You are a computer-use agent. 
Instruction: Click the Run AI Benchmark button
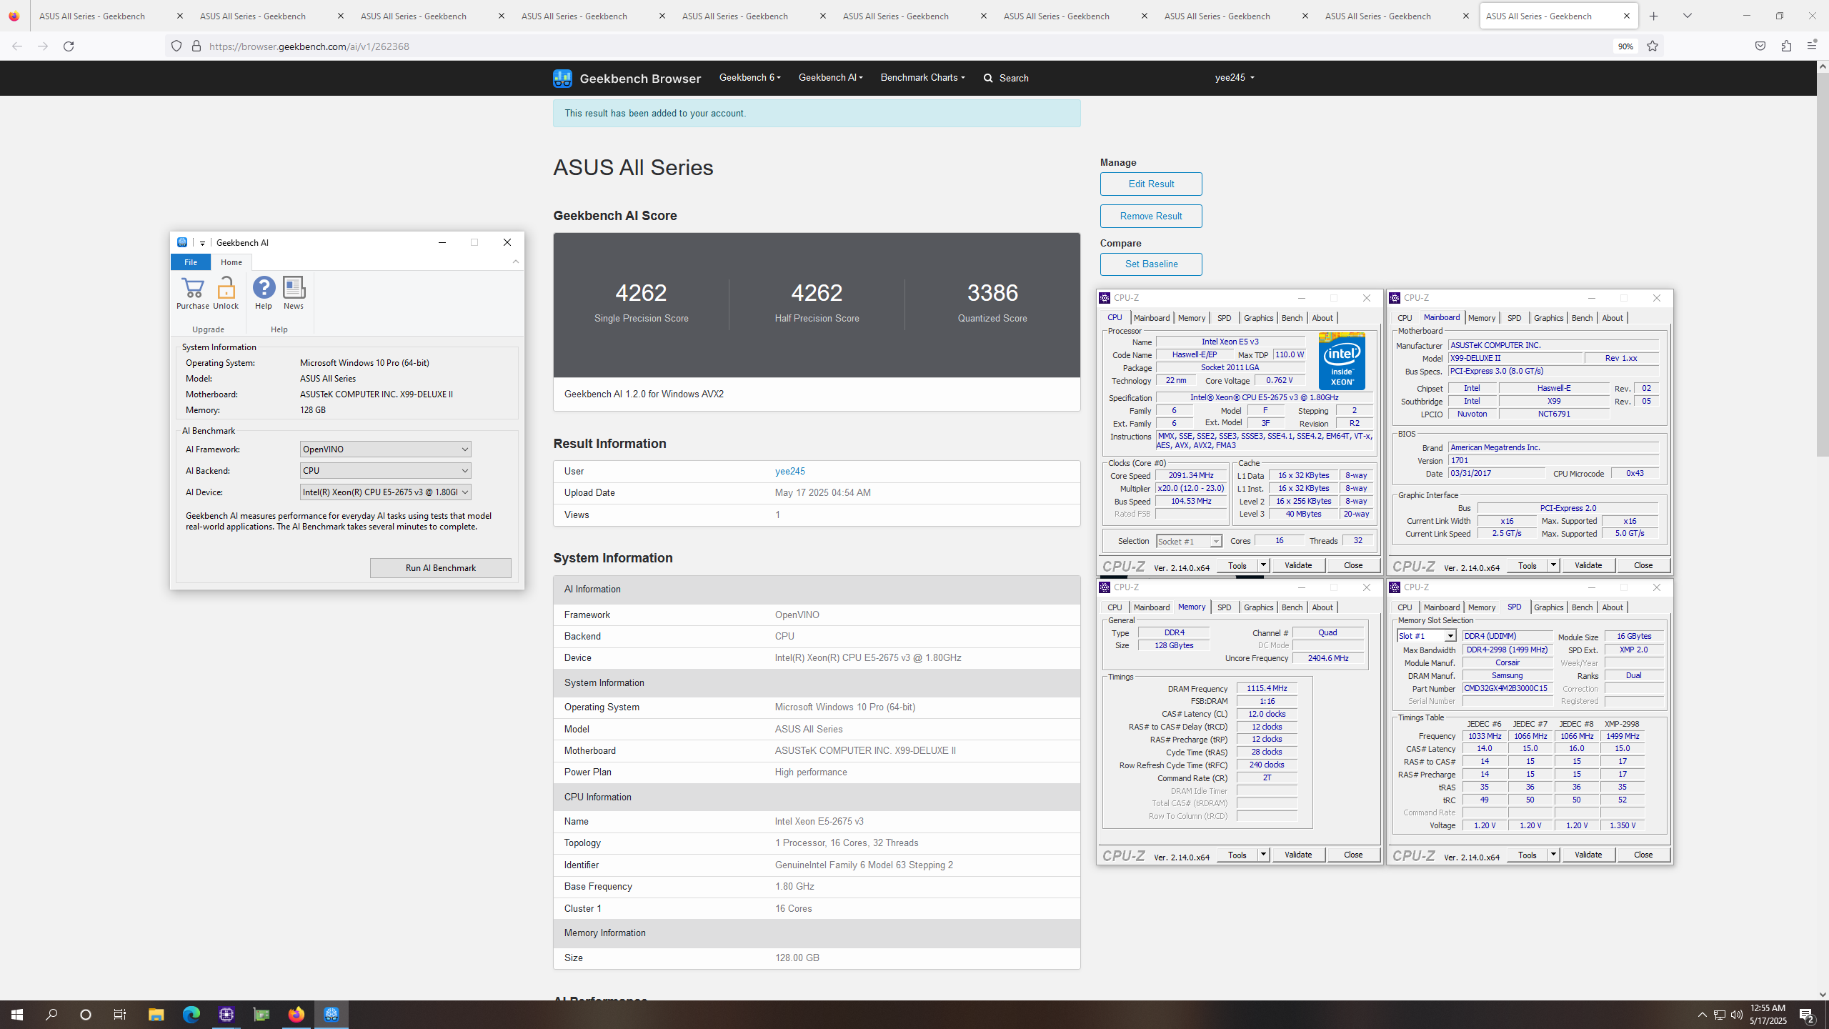click(x=441, y=568)
